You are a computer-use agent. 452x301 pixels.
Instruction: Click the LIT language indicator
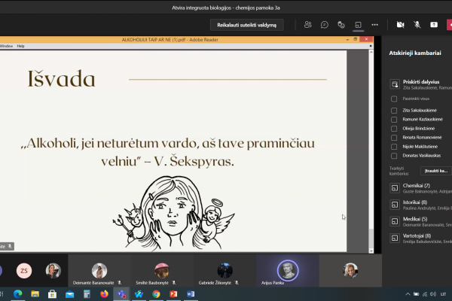coord(443,294)
